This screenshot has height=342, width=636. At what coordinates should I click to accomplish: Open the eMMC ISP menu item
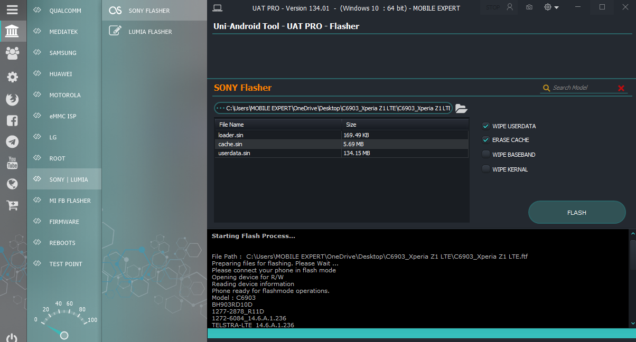click(x=64, y=116)
